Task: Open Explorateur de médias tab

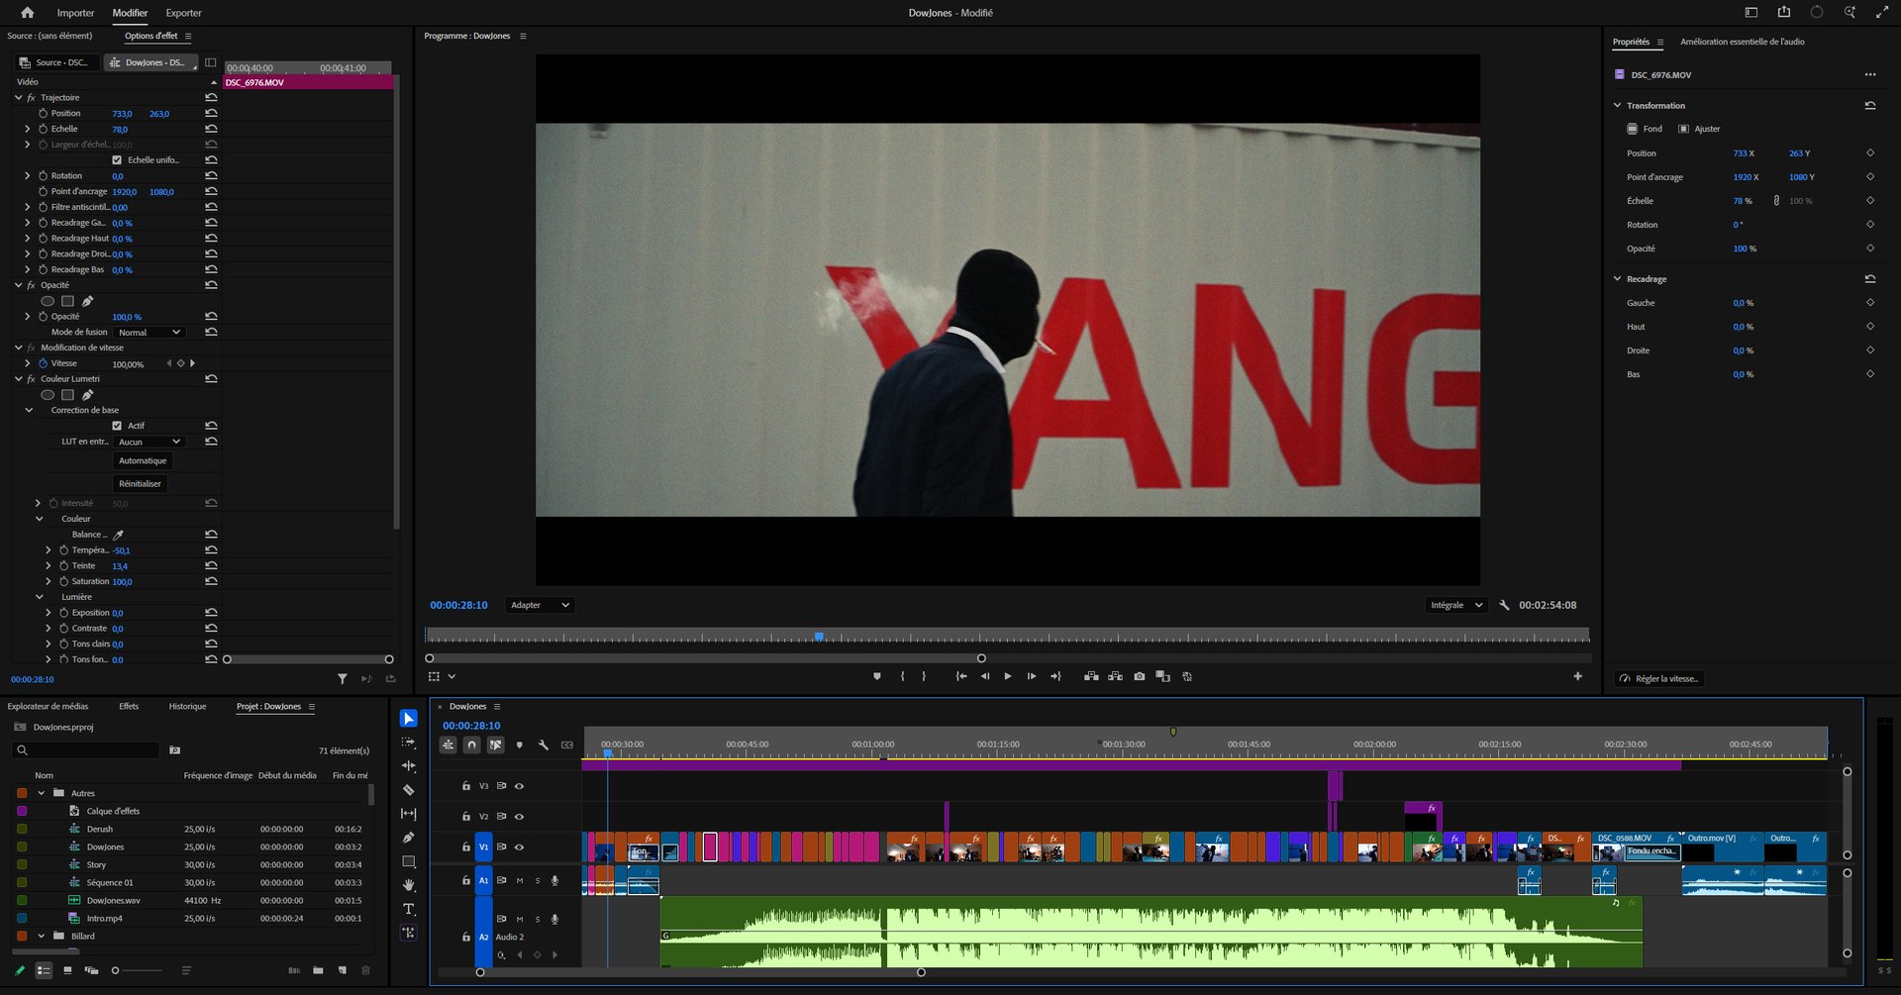Action: (48, 706)
